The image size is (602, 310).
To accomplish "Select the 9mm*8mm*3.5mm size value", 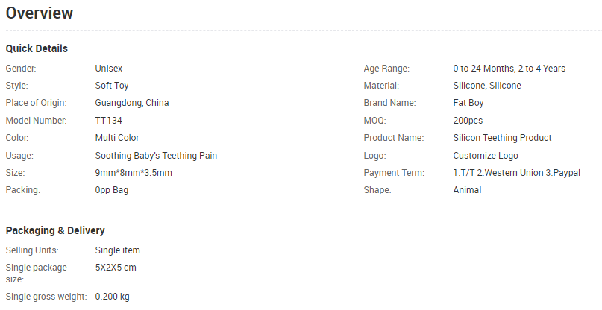I will tap(134, 173).
